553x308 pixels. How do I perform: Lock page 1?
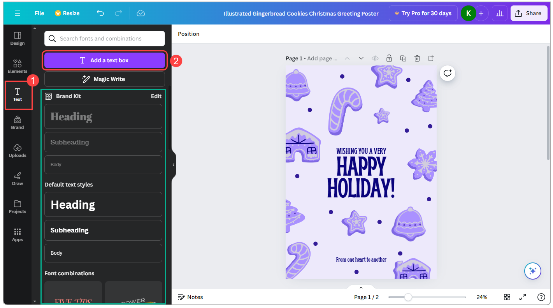pos(389,58)
